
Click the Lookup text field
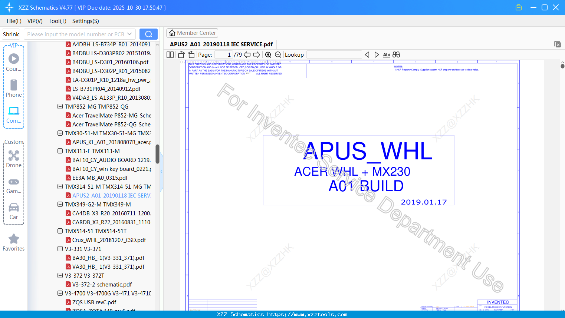click(334, 55)
